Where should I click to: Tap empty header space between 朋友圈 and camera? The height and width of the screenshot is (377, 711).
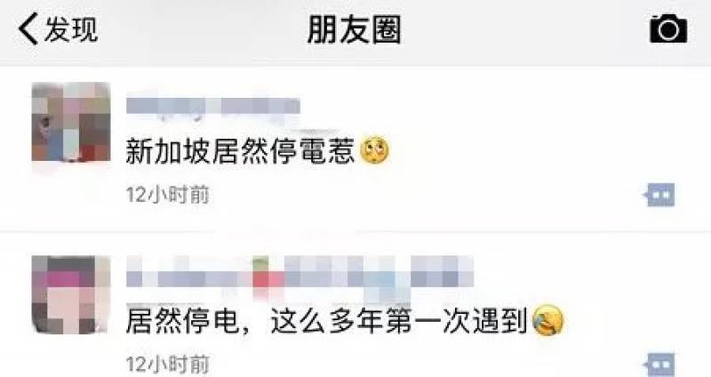(525, 29)
